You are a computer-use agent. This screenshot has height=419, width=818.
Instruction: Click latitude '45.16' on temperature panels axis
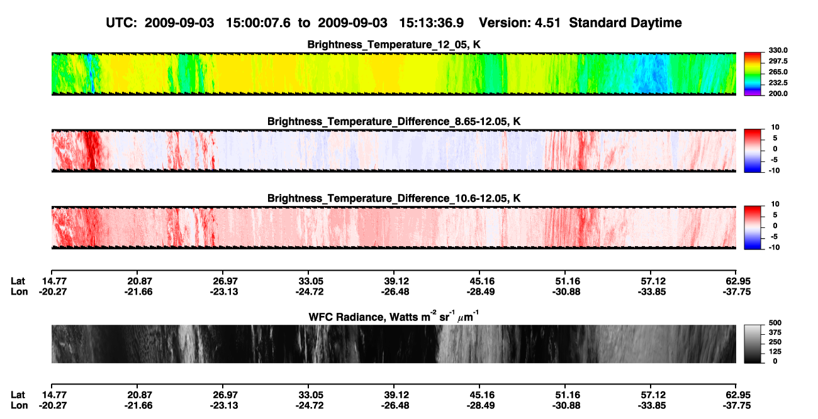(479, 281)
